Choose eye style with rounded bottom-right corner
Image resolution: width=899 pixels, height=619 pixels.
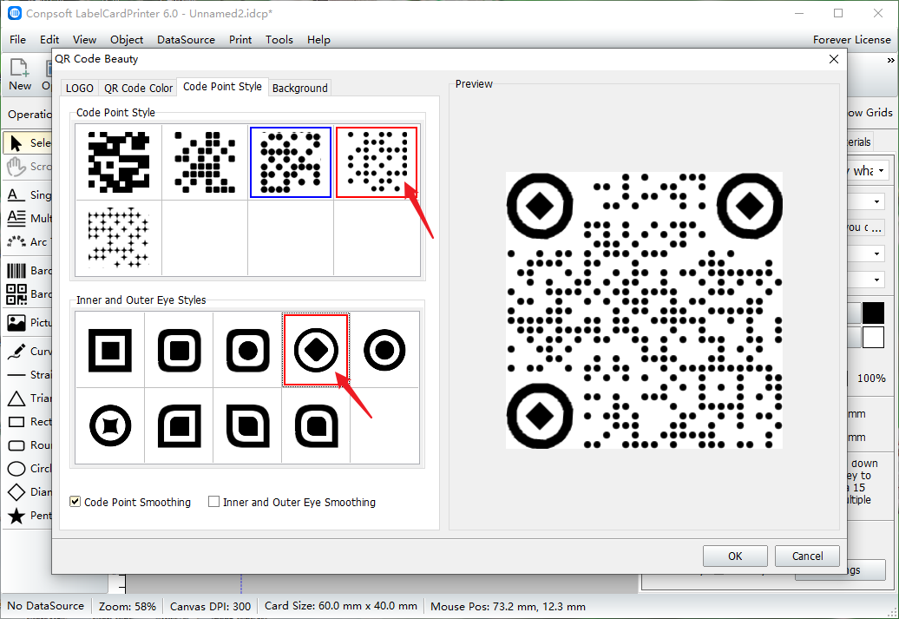247,425
